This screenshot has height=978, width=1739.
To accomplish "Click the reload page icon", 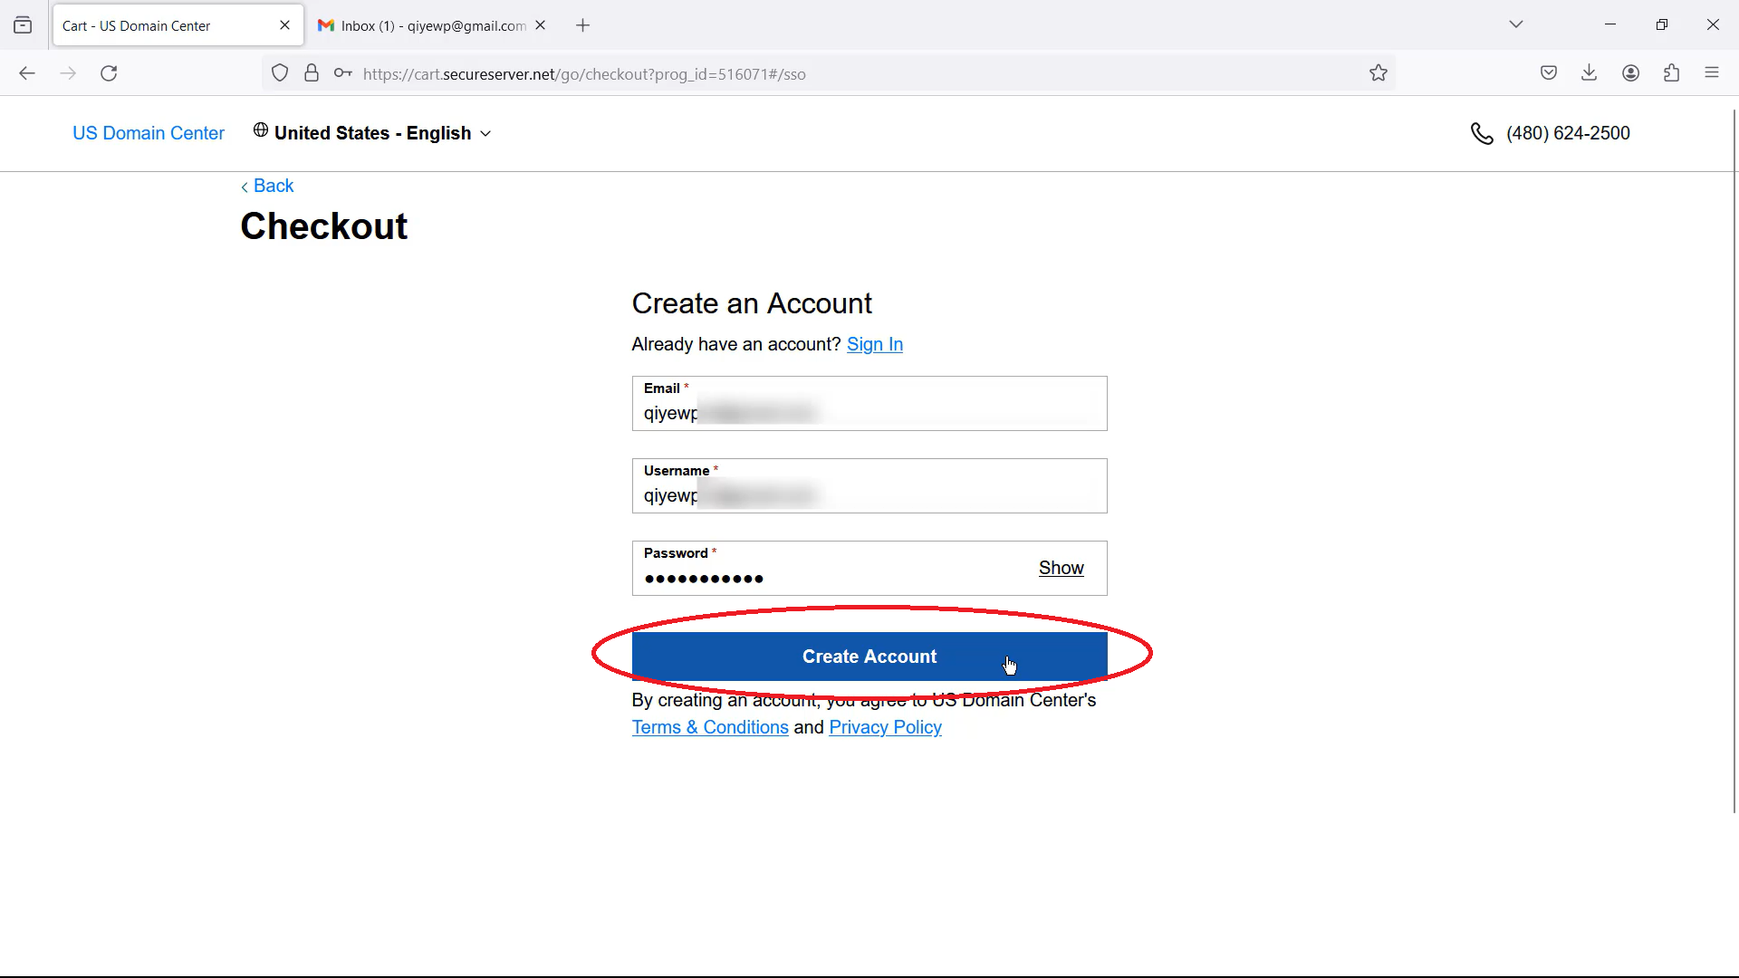I will [x=109, y=73].
